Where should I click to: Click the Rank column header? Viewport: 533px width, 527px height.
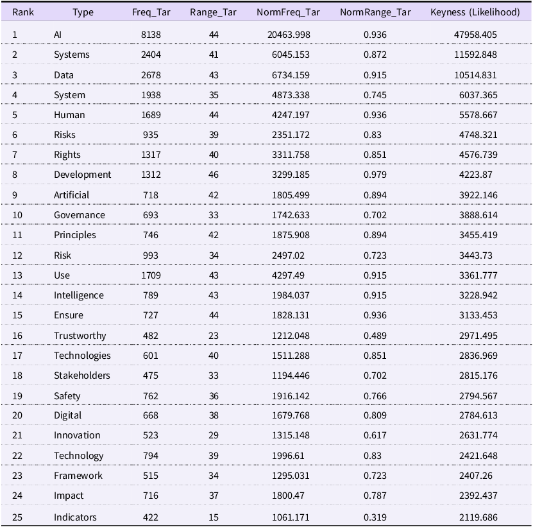[x=23, y=12]
